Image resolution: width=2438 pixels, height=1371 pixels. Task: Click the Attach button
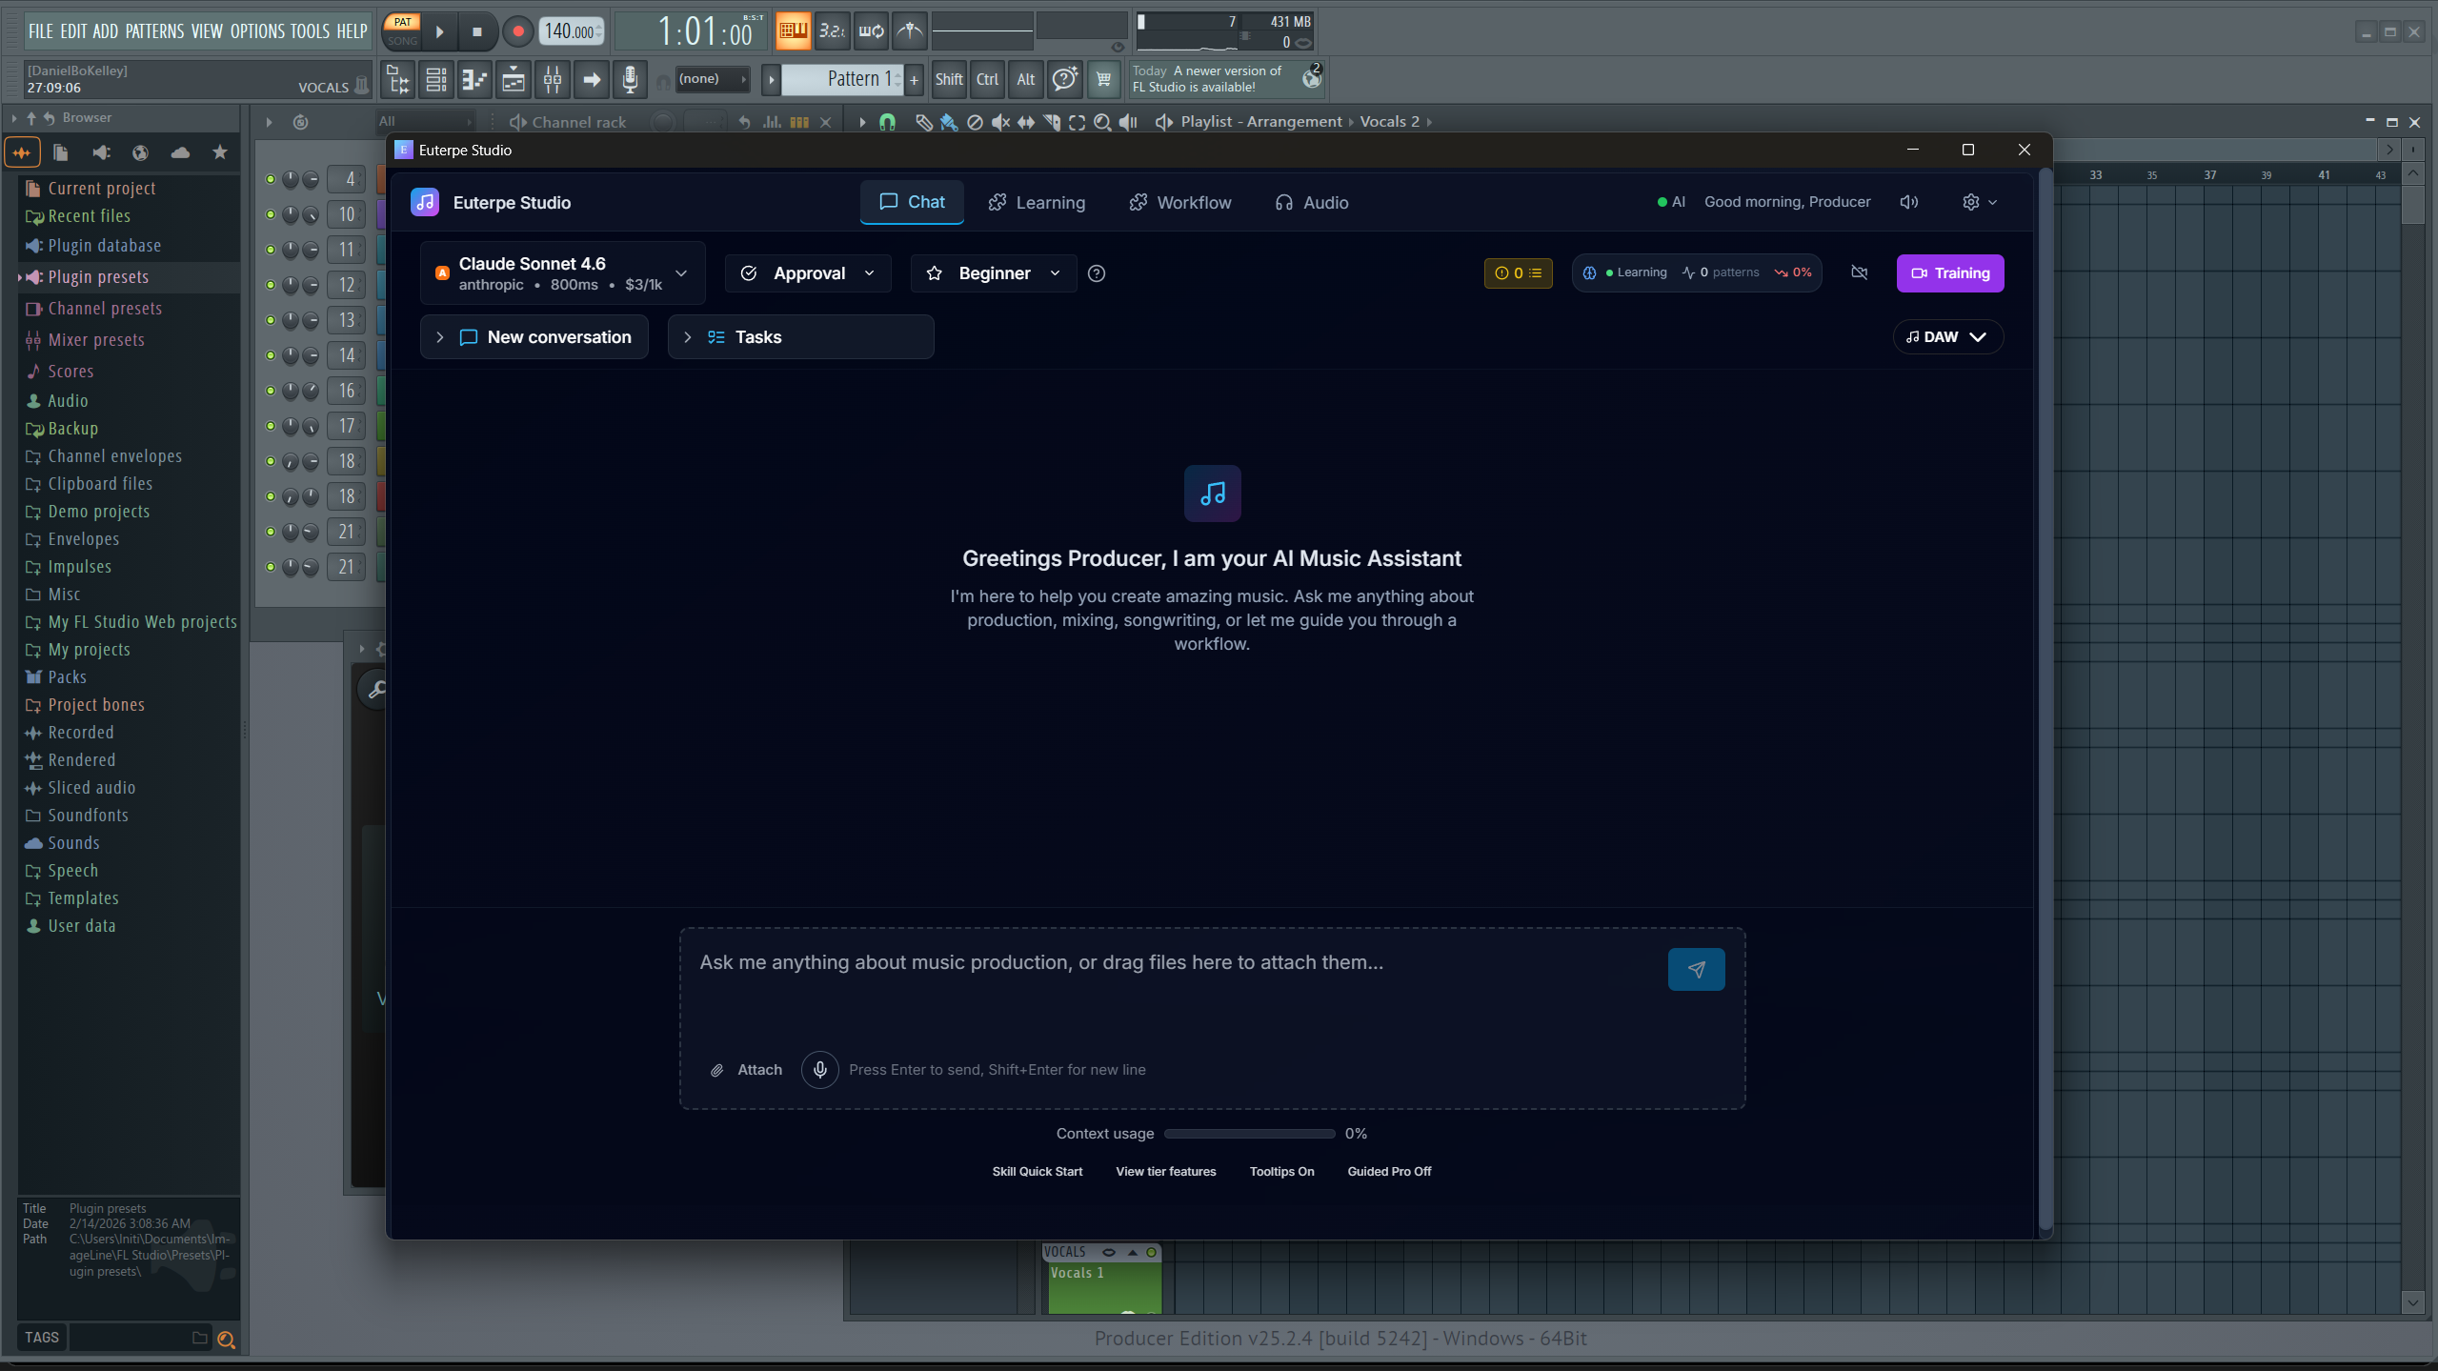(x=747, y=1070)
